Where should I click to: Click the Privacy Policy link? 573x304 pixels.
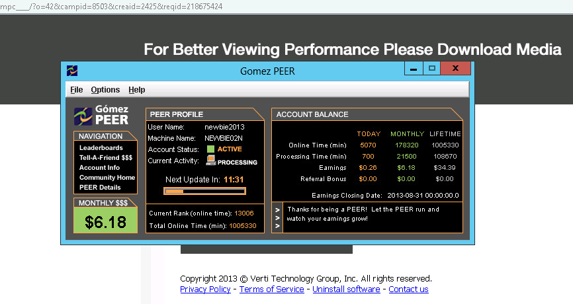(x=205, y=289)
